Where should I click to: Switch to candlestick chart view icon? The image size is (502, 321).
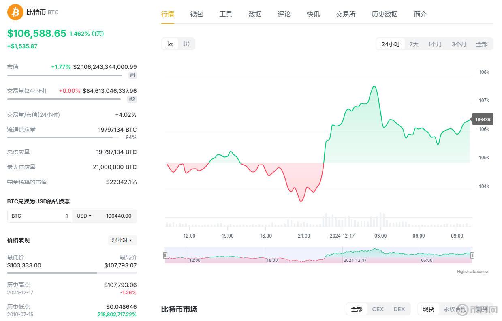click(x=186, y=44)
